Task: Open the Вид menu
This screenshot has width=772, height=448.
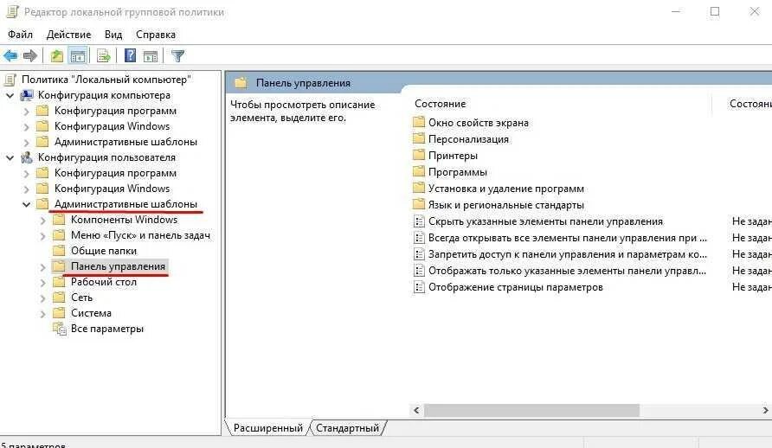Action: click(113, 35)
